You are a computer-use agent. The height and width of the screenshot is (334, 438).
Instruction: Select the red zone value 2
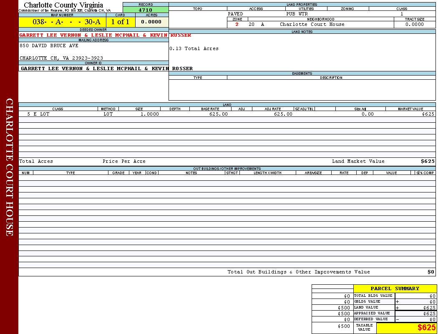[x=237, y=24]
